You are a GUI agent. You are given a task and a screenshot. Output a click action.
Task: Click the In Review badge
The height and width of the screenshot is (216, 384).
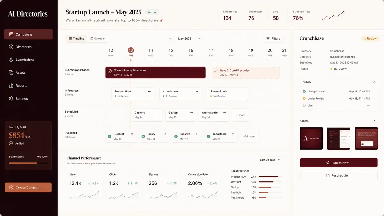370,38
